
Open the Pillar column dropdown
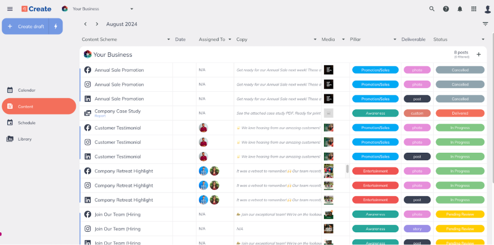395,39
